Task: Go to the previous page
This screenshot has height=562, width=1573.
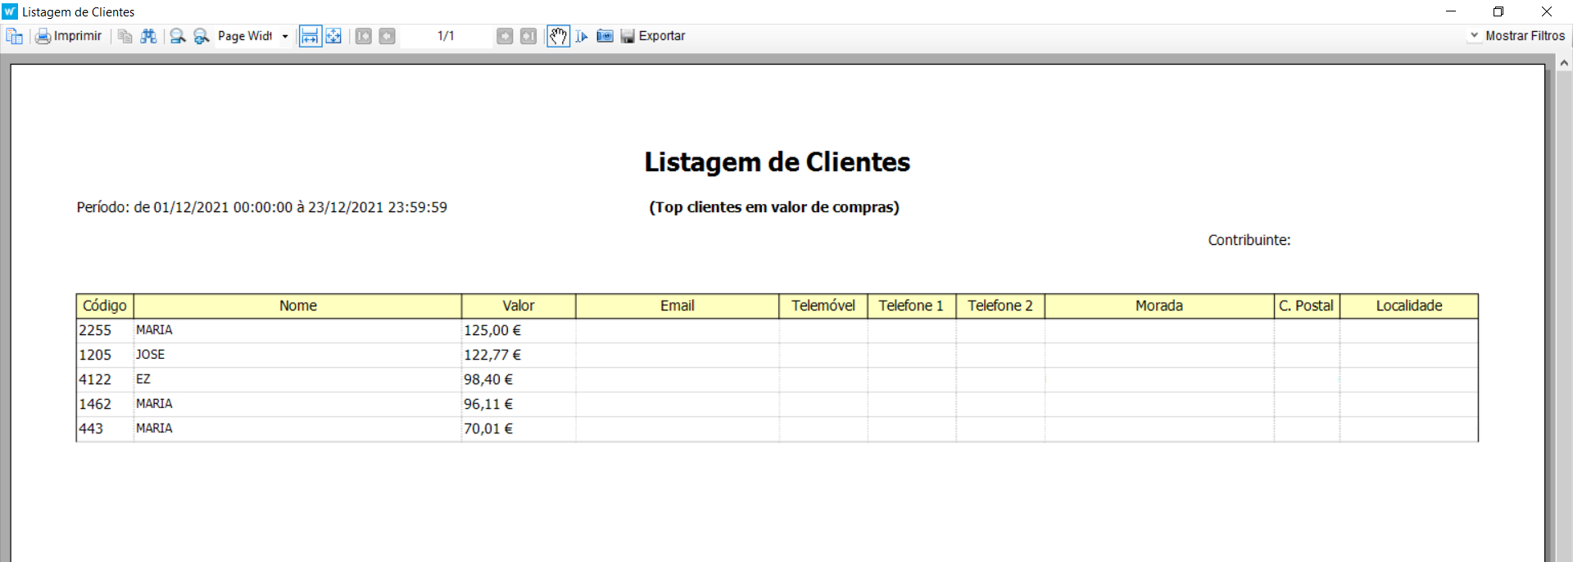Action: pos(387,36)
